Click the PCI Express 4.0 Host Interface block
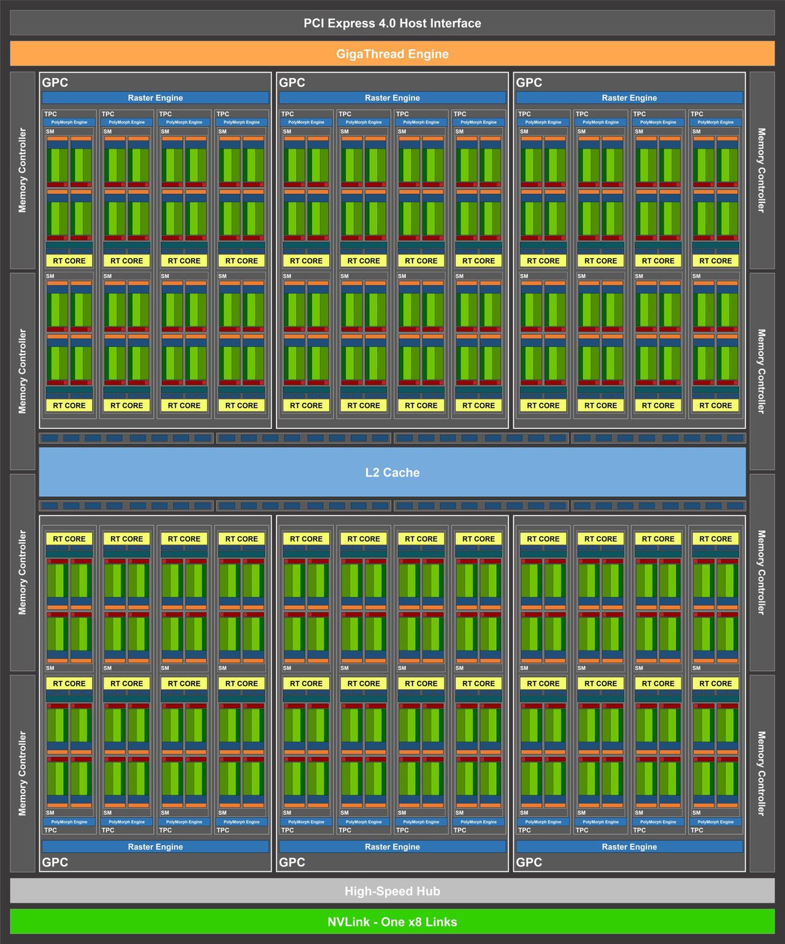Image resolution: width=785 pixels, height=944 pixels. point(392,23)
